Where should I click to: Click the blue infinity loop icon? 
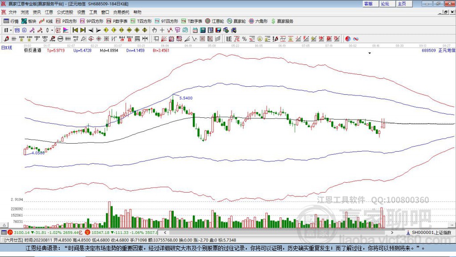coord(356,39)
